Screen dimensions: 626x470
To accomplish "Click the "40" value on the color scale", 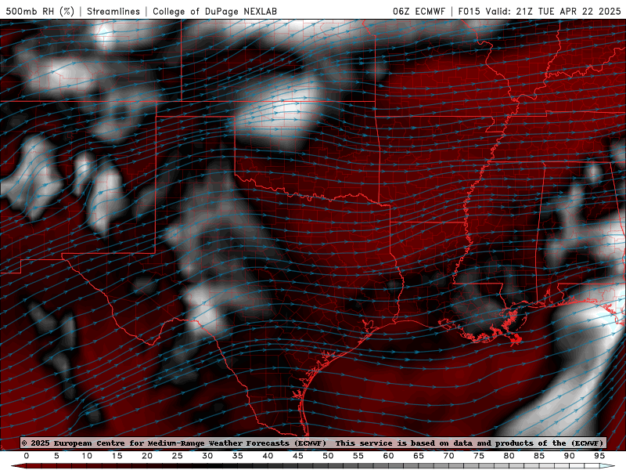I will (x=268, y=456).
